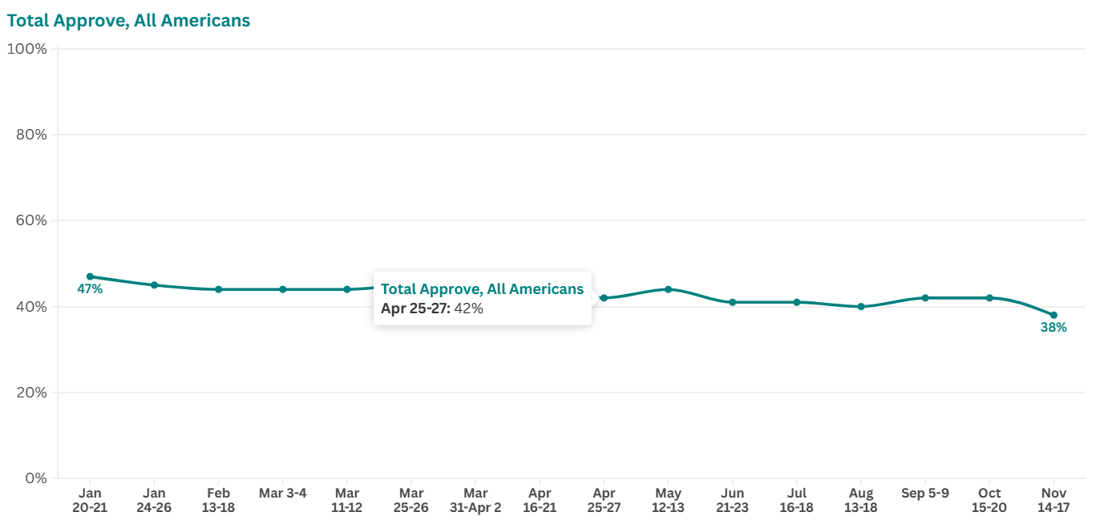Select the Nov 14-17 final data point
Screen dimensions: 1104x524
[1053, 315]
